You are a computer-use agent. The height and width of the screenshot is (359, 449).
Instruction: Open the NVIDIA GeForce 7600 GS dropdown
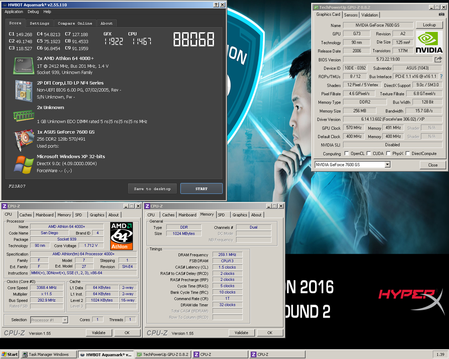[x=387, y=165]
